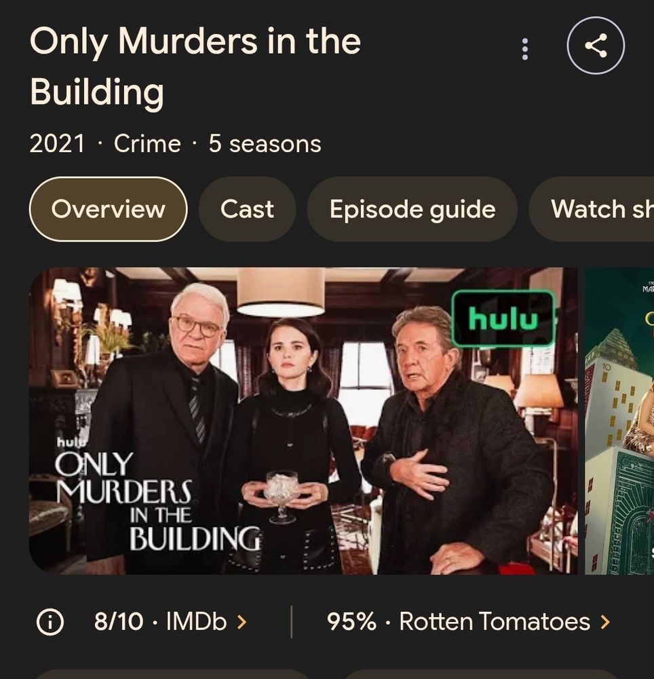Tap the info icon beside IMDb rating

(50, 622)
